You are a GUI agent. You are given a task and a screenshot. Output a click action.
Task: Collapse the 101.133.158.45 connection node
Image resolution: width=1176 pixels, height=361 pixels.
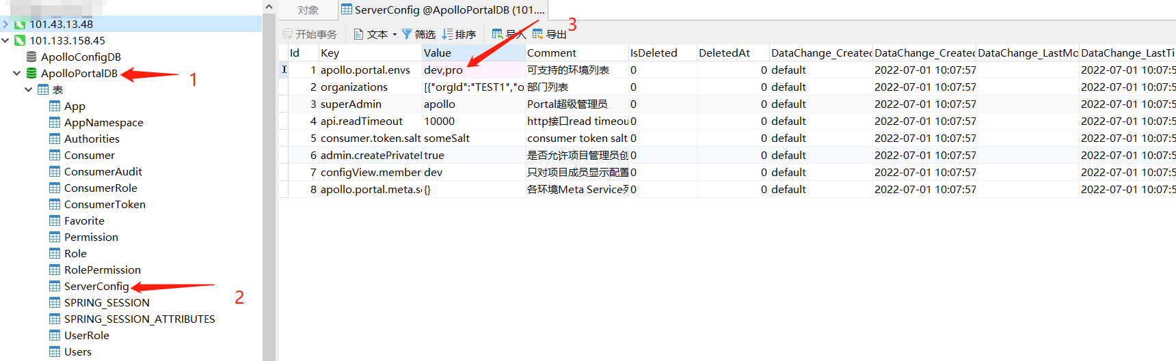pos(5,40)
